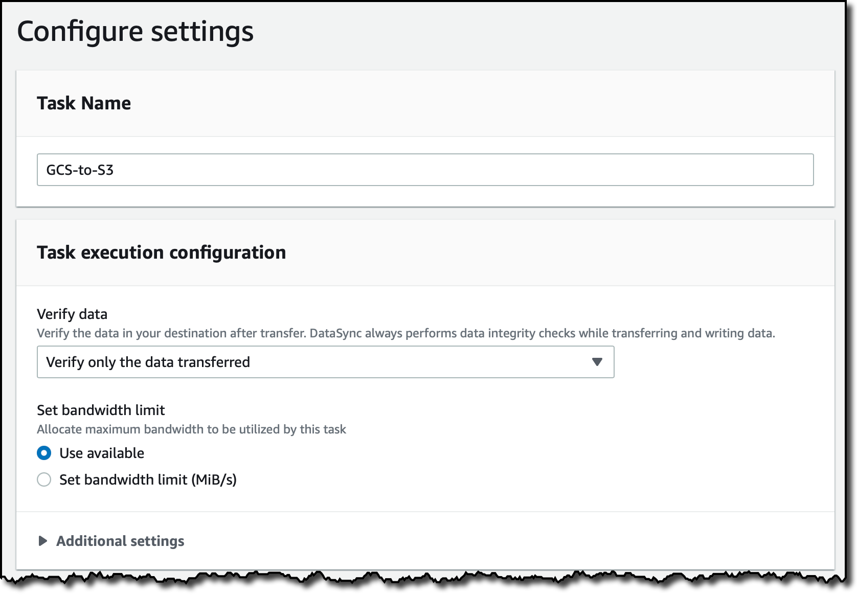
Task: Click the 'Set bandwidth limit (MiB/s)' option label
Action: pos(148,479)
